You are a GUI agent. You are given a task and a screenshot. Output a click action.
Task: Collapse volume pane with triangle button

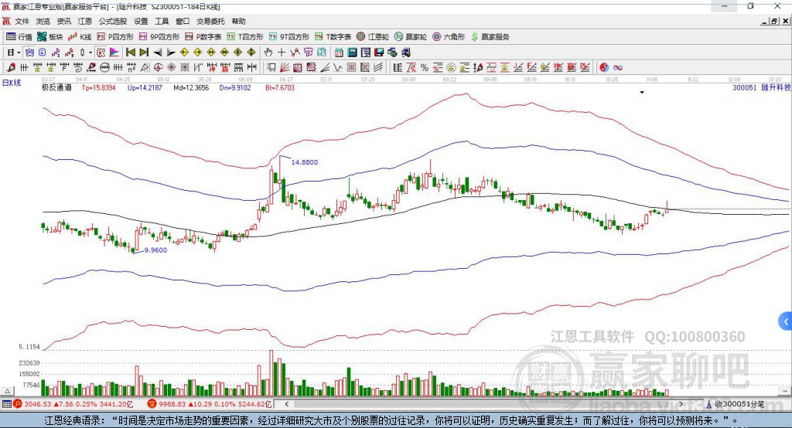pyautogui.click(x=7, y=391)
